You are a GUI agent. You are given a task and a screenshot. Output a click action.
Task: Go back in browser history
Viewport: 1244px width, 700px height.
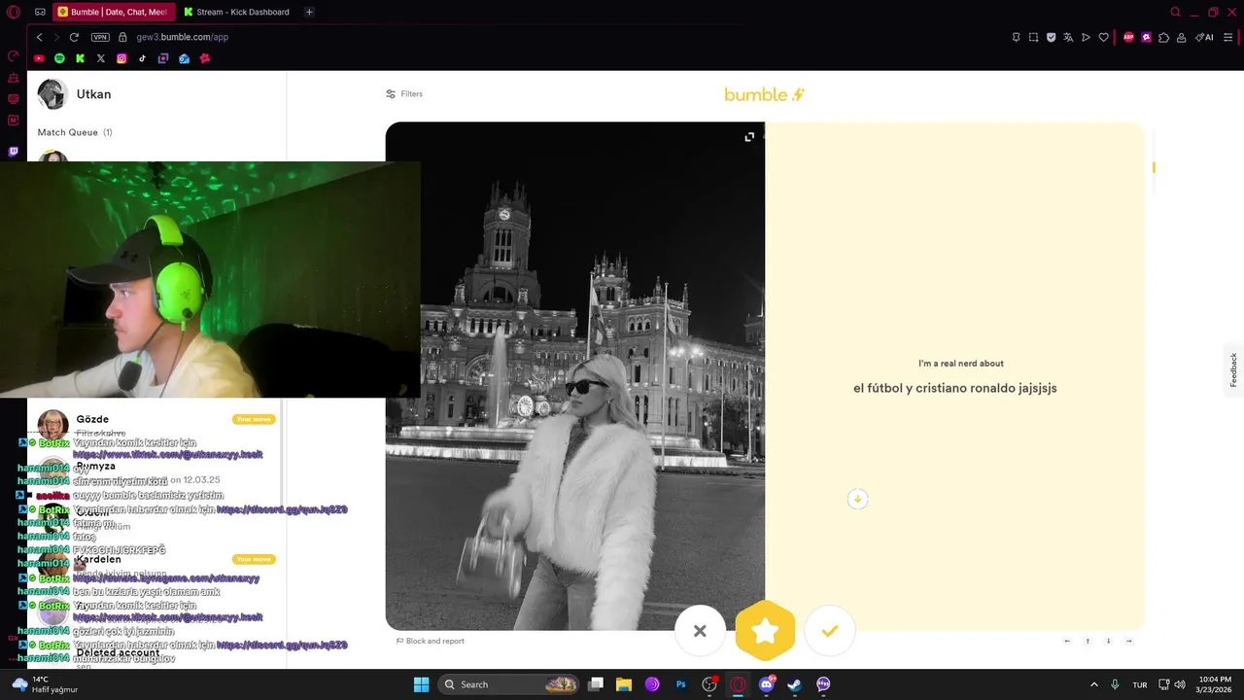point(39,37)
